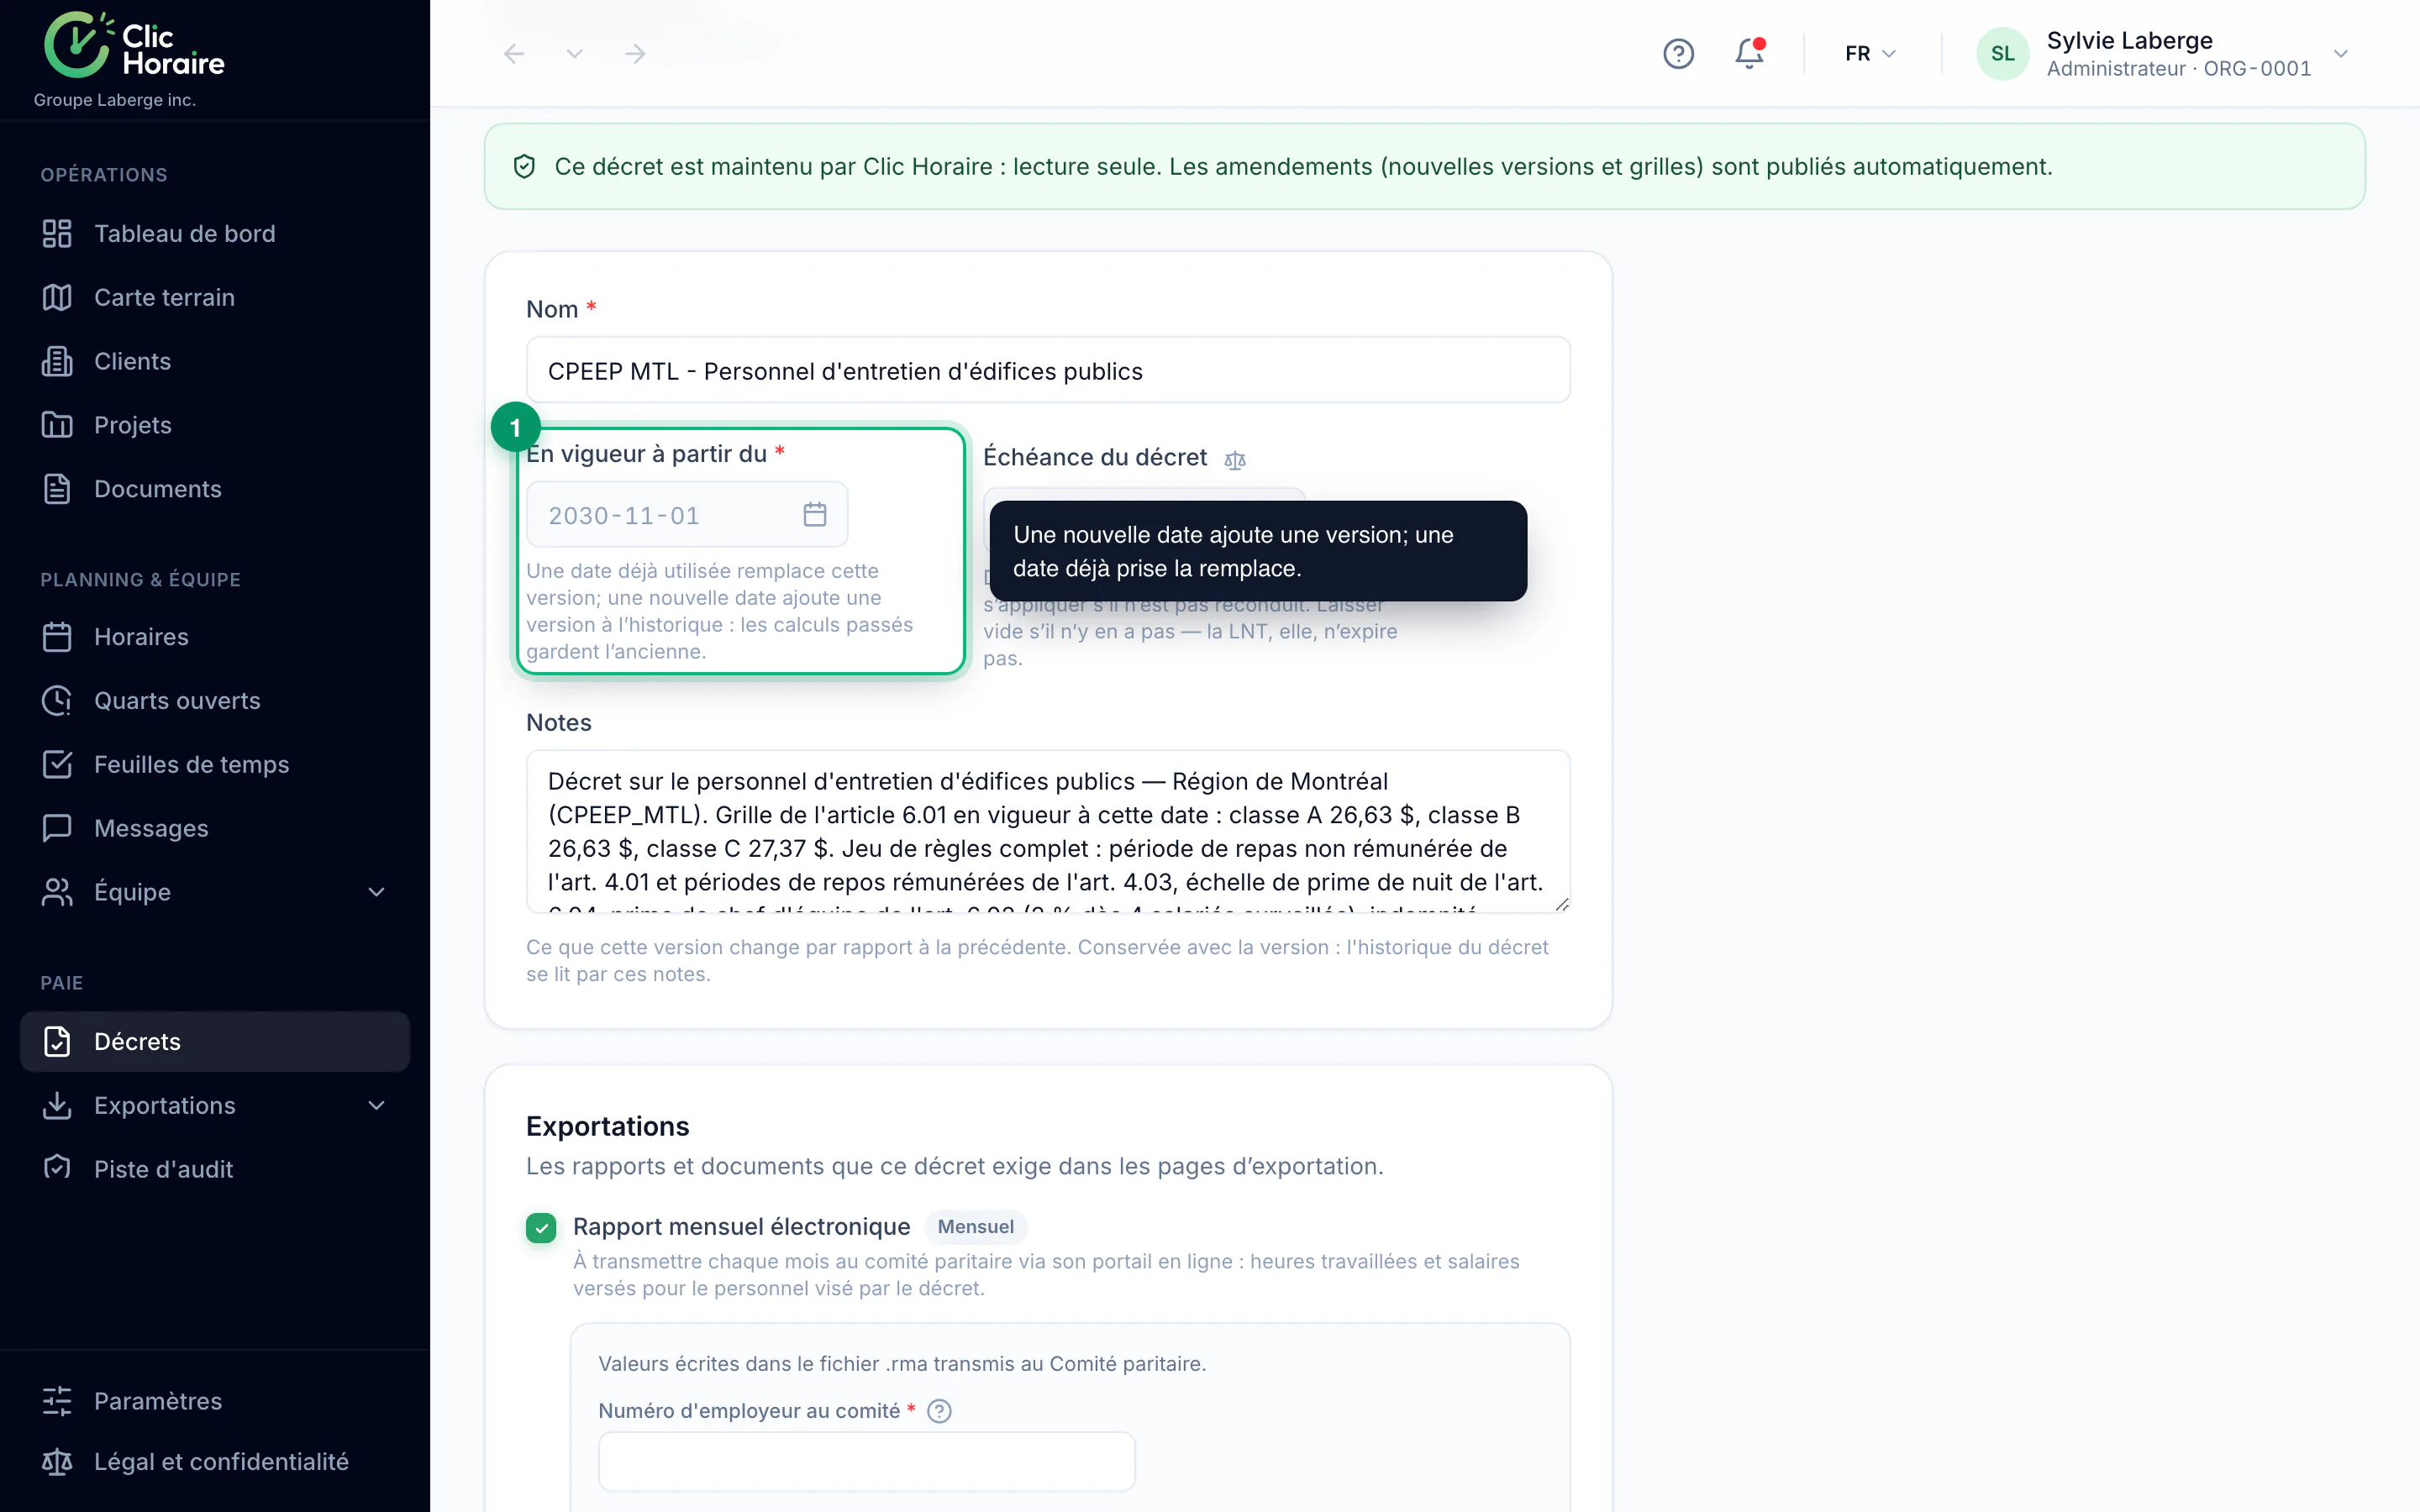
Task: Open Carte terrain in the sidebar
Action: click(215, 297)
